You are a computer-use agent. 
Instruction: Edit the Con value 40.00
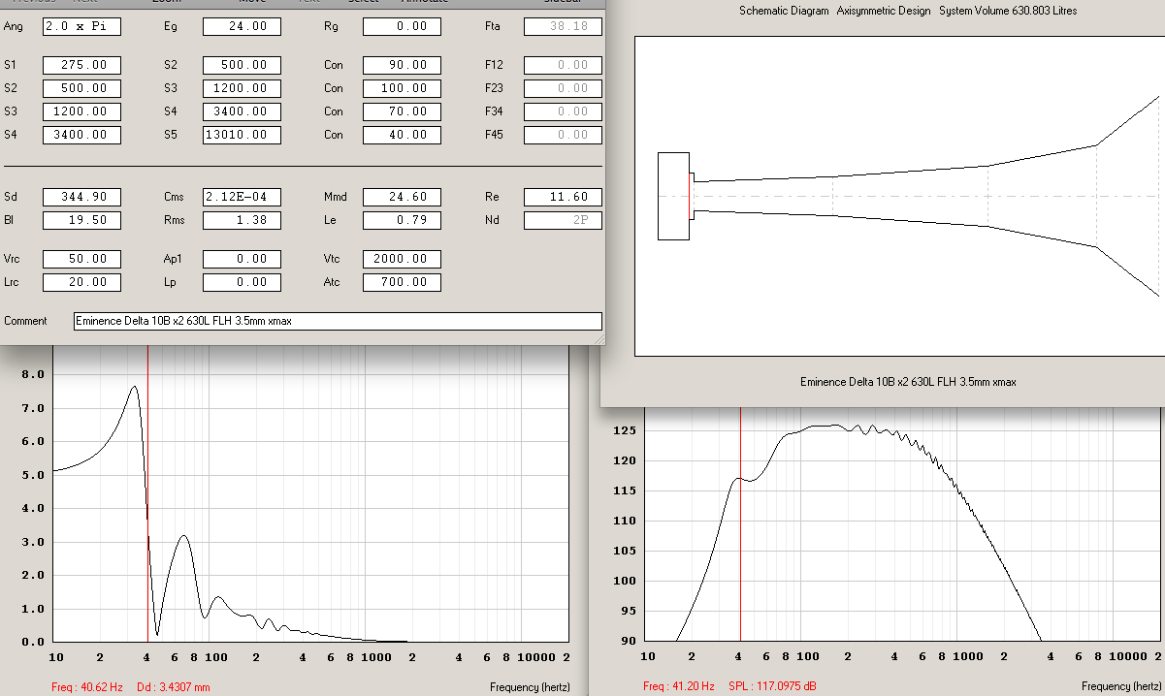[403, 135]
